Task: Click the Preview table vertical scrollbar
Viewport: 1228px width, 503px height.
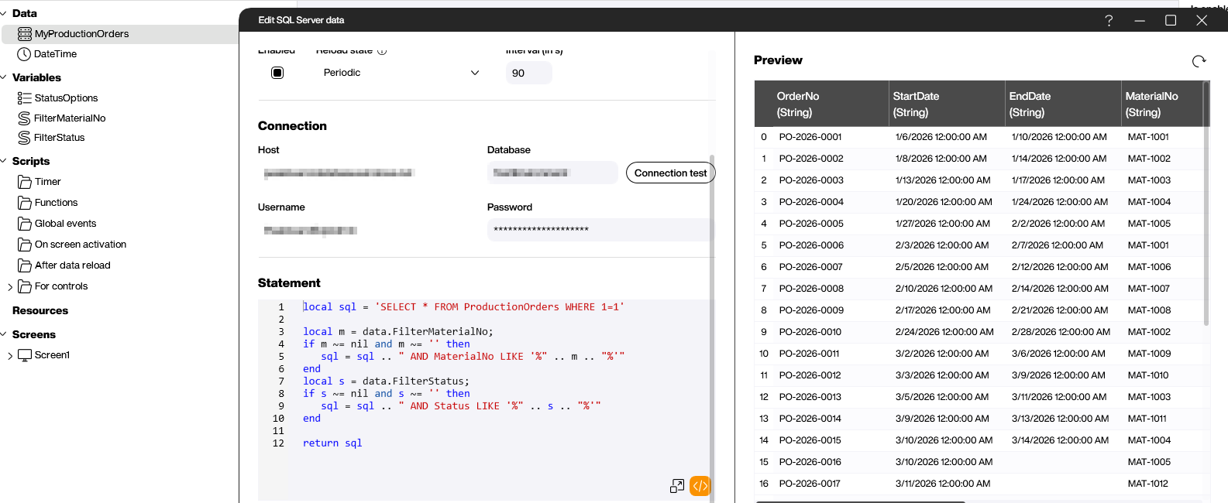Action: [1206, 204]
